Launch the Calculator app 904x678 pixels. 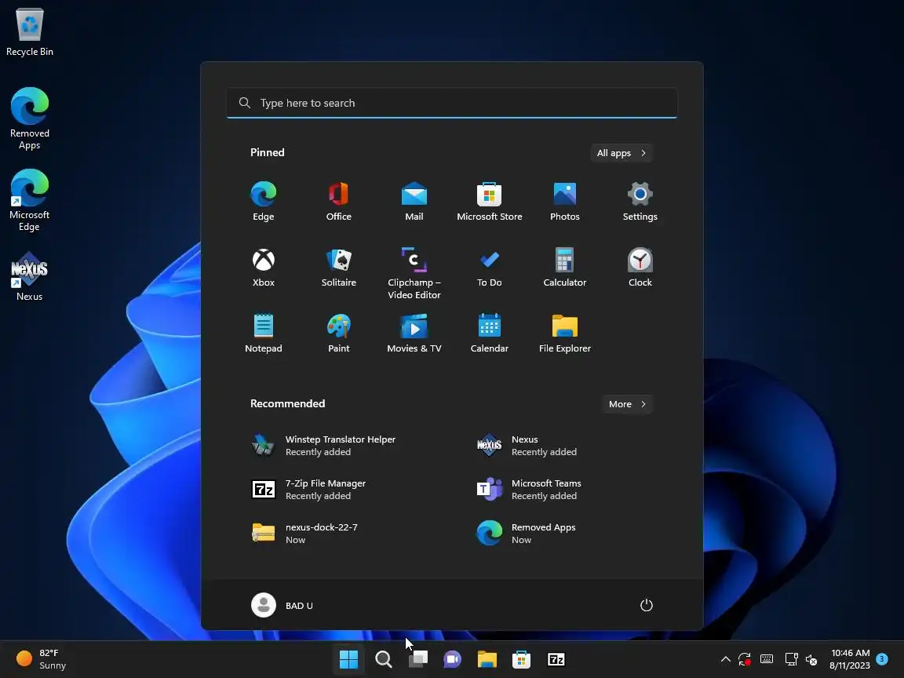click(x=564, y=267)
